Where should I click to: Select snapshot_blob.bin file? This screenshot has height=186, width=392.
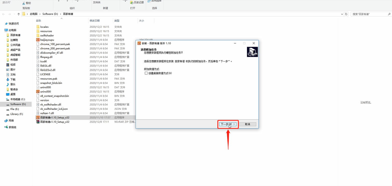[51, 83]
